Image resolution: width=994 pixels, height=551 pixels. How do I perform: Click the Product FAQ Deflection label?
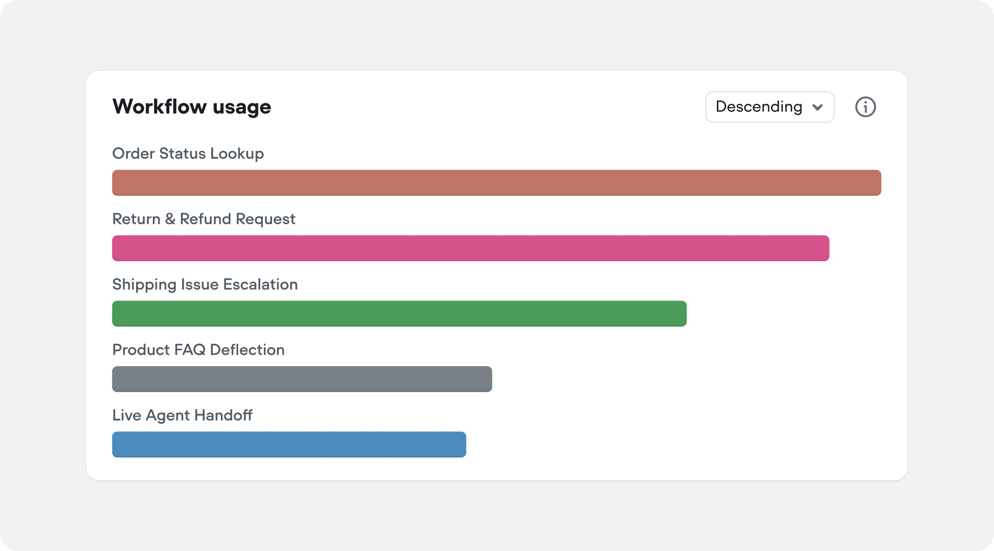(198, 350)
